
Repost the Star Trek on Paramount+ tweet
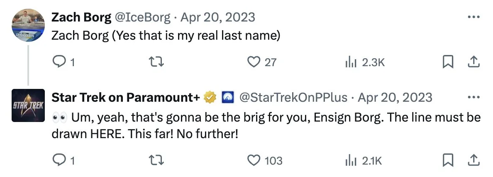156,160
